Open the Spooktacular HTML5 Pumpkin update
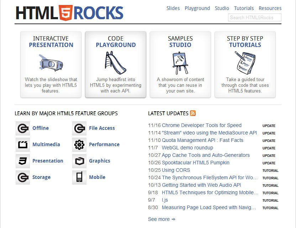The image size is (296, 228). [196, 163]
